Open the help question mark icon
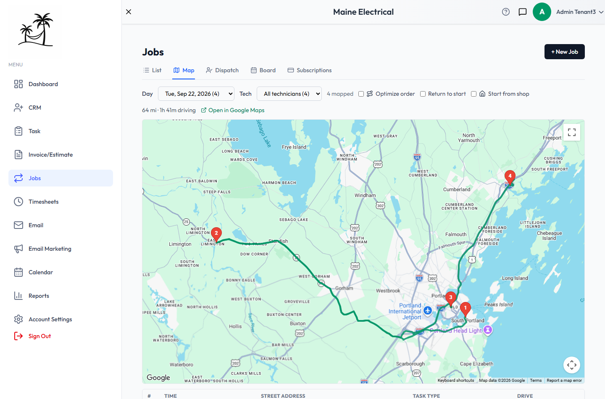Screen dimensions: 605x399 (x=506, y=12)
